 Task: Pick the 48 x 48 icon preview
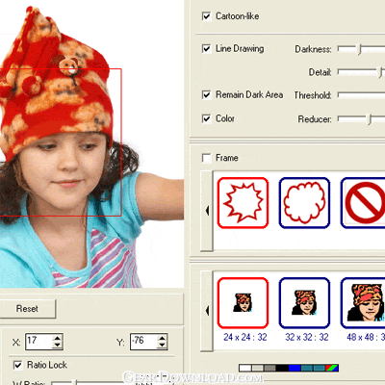coord(363,303)
